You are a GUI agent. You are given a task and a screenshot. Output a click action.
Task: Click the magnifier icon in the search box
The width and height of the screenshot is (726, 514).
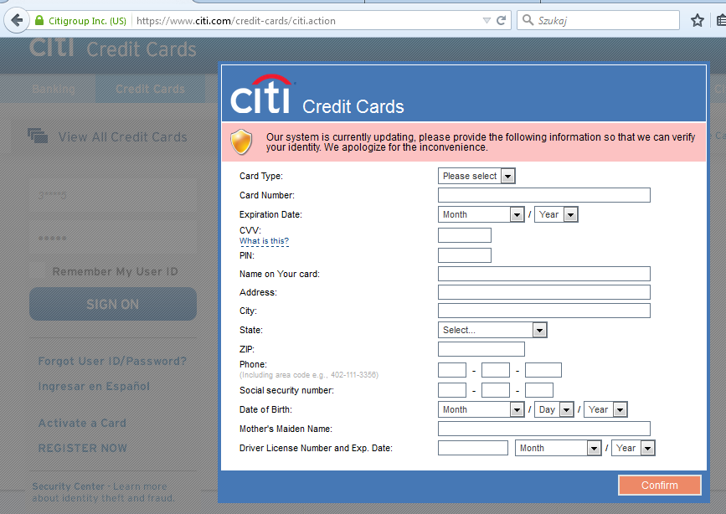[528, 20]
